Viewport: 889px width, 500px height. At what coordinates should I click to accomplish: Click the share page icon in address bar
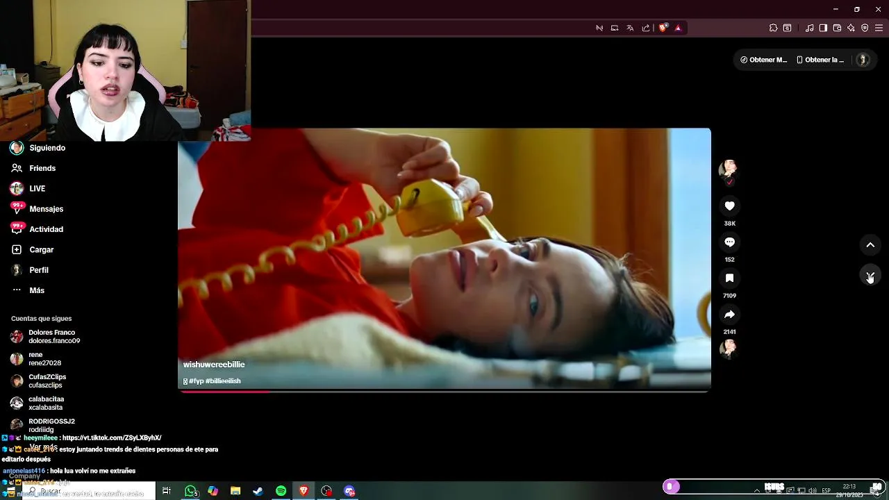646,28
